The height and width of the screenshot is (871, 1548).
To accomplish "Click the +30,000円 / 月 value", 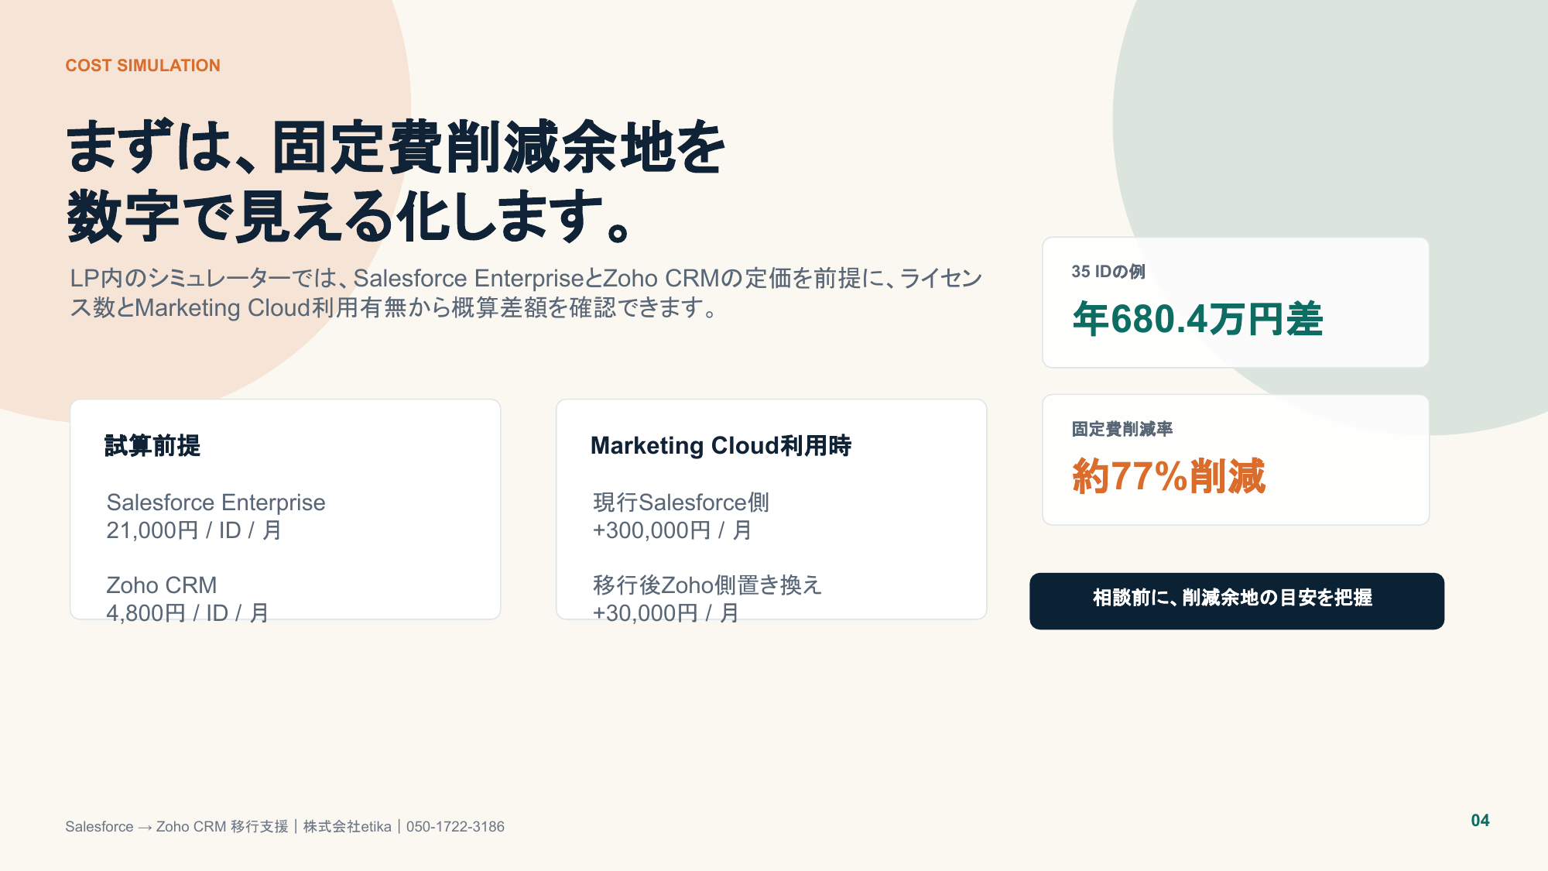I will tap(666, 613).
